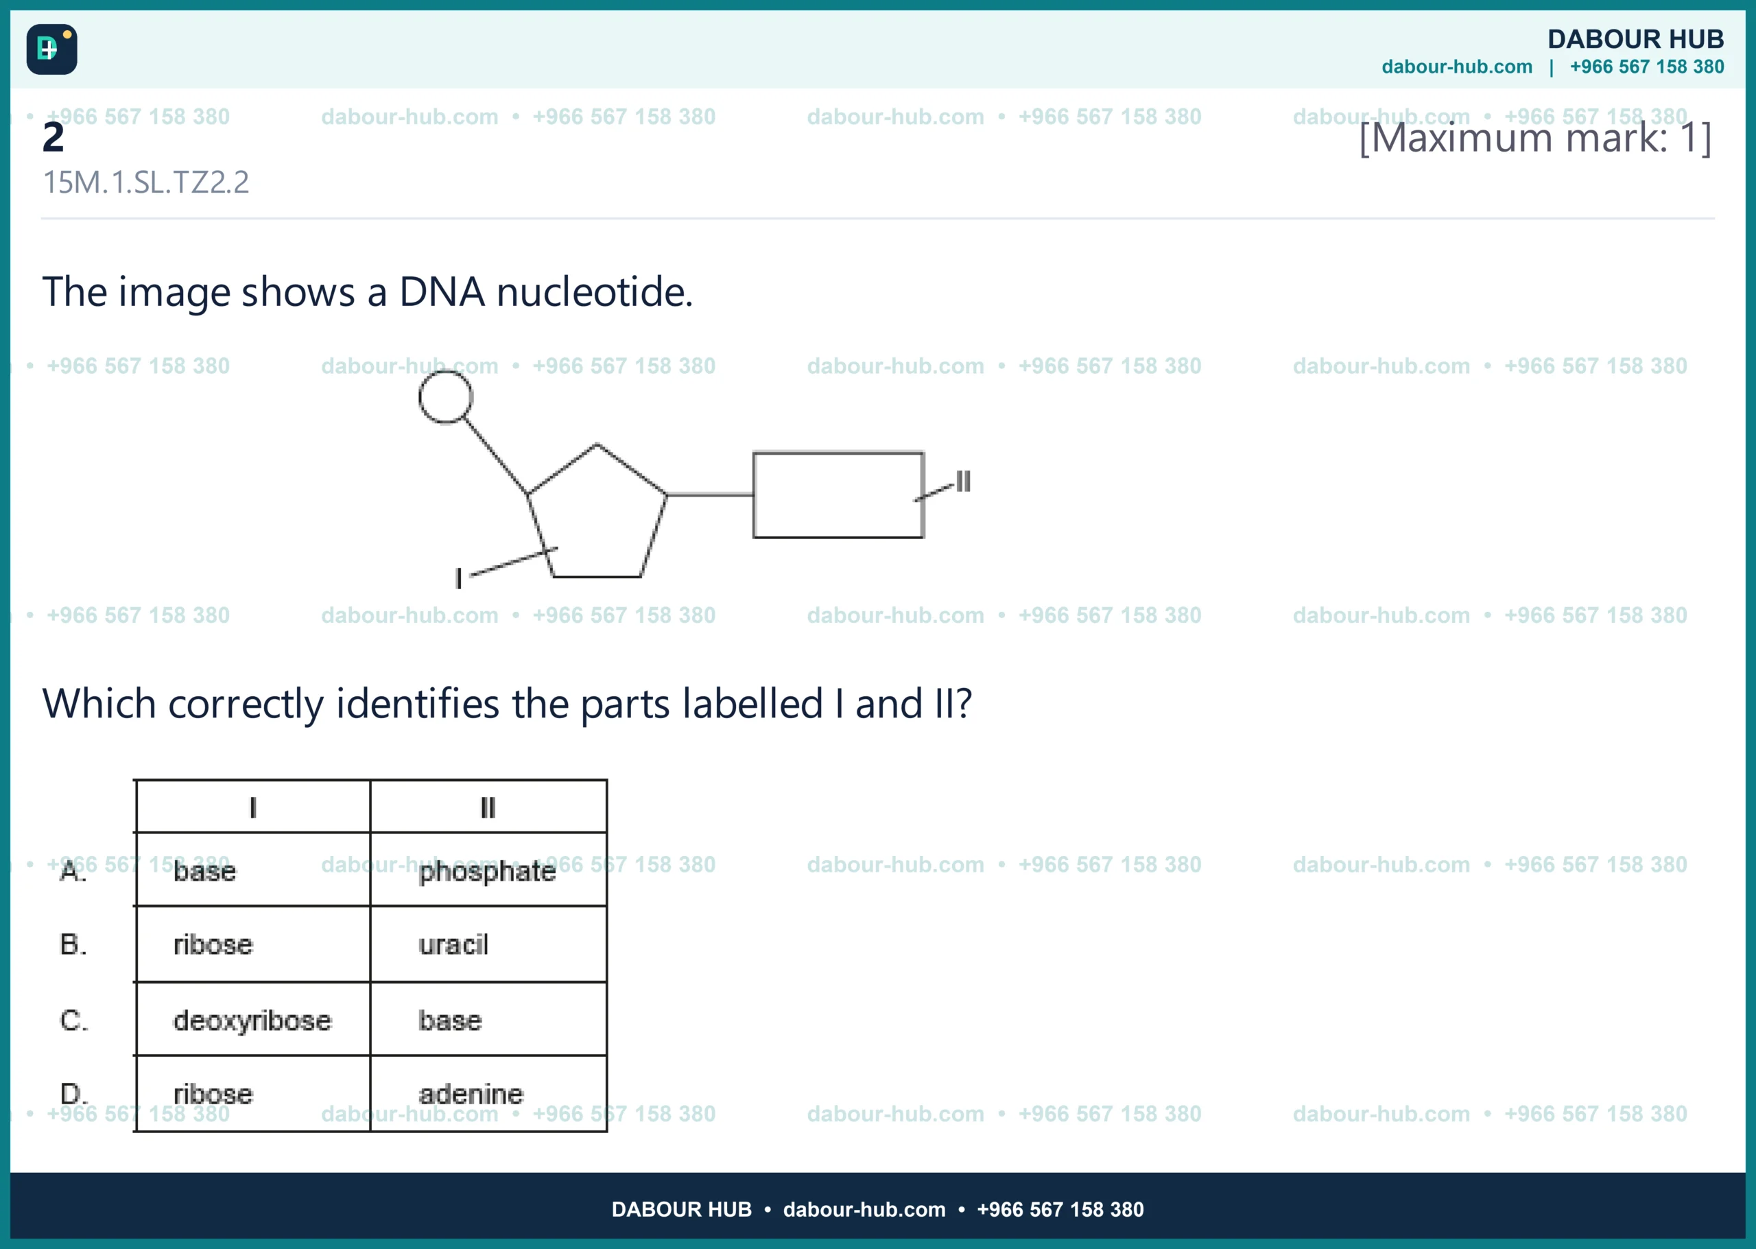Click the label II beside the rectangle
Screen dimensions: 1756x1249
pos(963,481)
